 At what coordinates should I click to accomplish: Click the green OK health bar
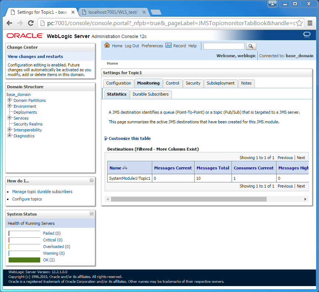24,260
